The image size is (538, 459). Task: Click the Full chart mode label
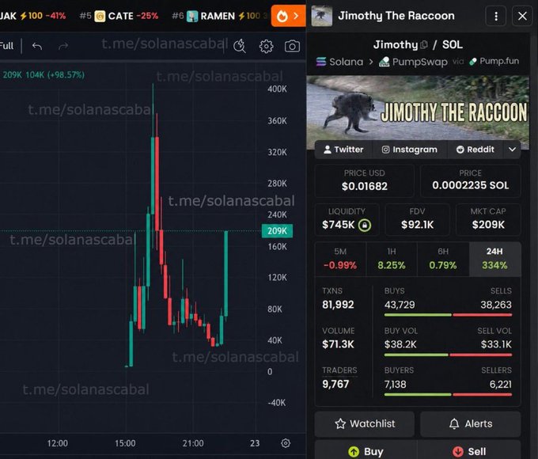(6, 46)
